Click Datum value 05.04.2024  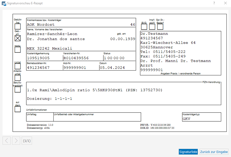click(x=112, y=68)
